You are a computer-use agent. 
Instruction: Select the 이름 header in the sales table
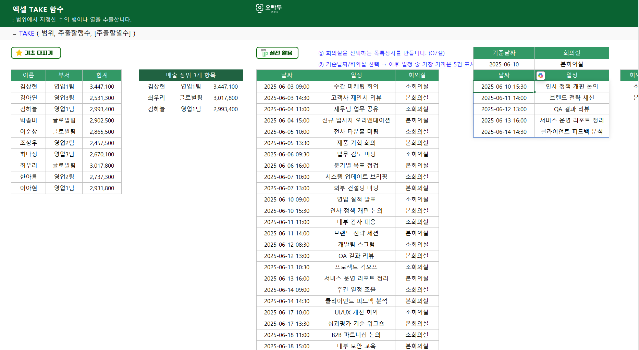pos(28,75)
